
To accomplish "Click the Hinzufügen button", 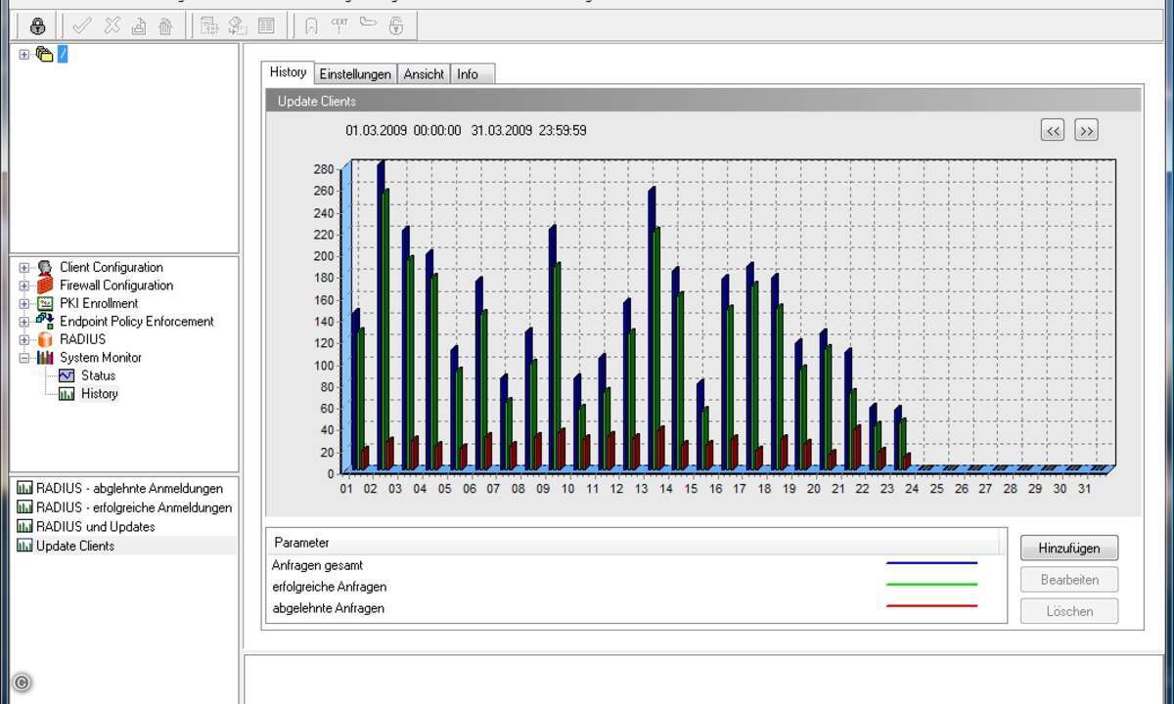I will point(1068,549).
